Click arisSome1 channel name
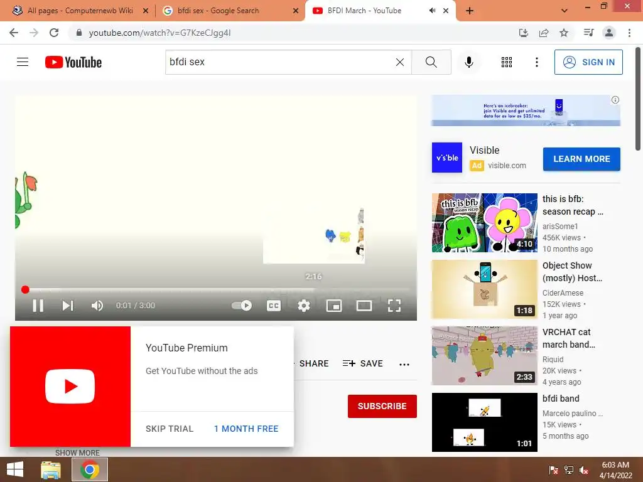643x482 pixels. (x=560, y=226)
